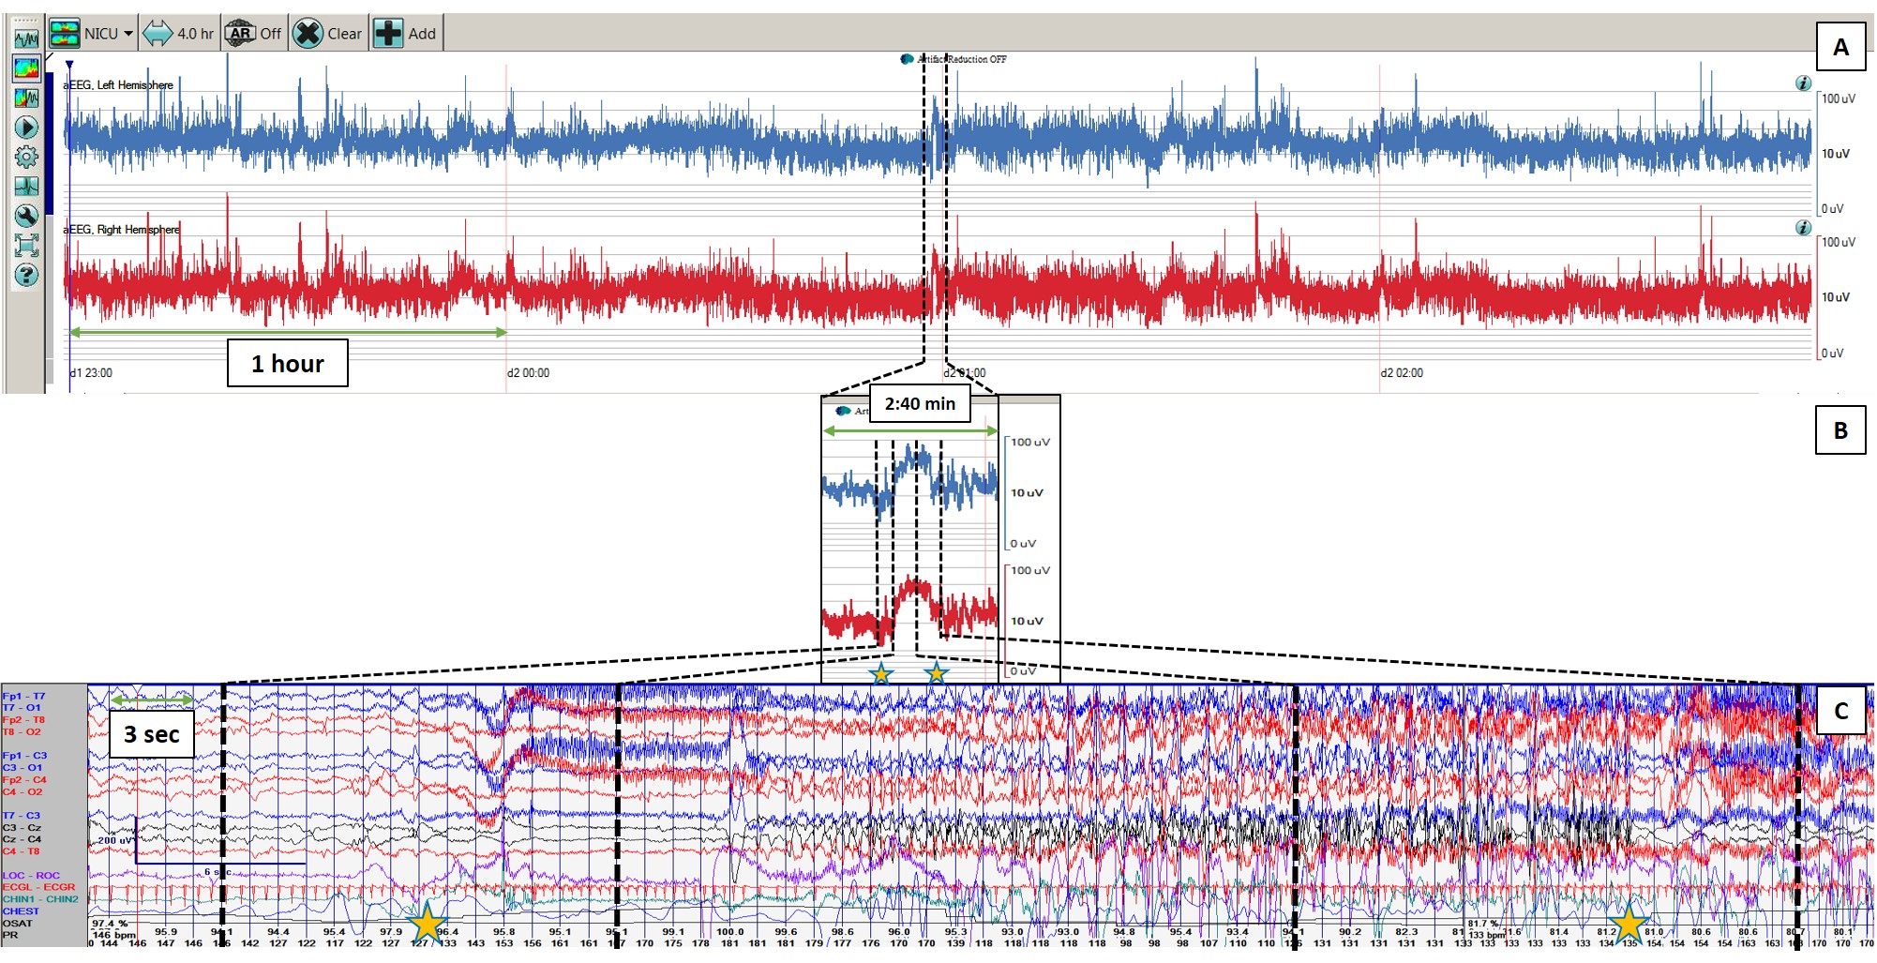The image size is (1877, 963).
Task: Click the blue time cursor marker at trend start
Action: coord(69,65)
